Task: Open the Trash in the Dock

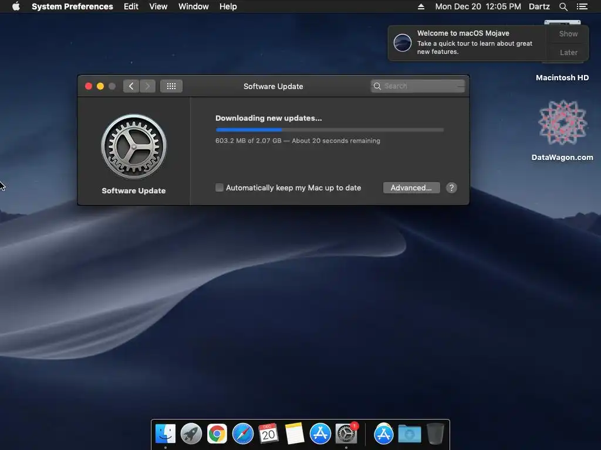Action: point(435,434)
